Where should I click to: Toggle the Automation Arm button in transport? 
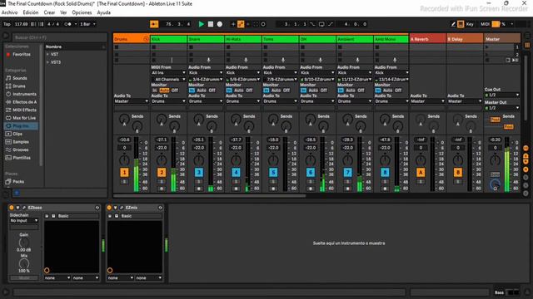click(241, 24)
